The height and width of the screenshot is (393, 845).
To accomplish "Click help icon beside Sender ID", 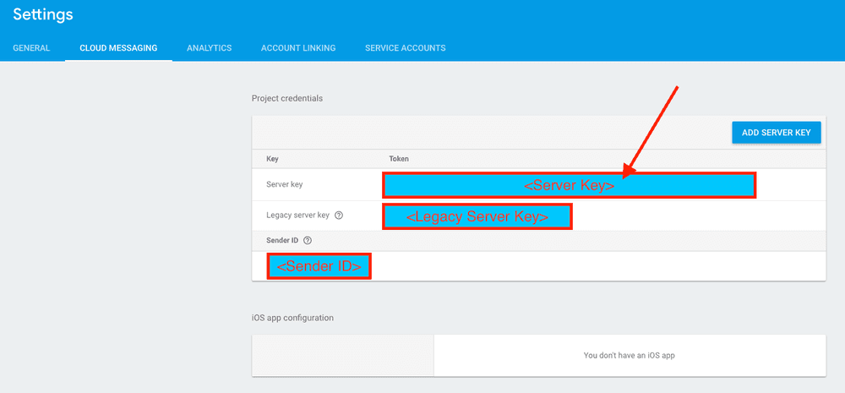I will (308, 241).
